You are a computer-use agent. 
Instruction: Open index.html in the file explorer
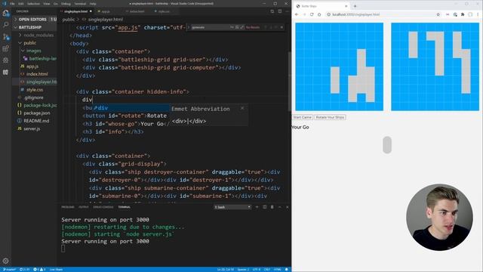pyautogui.click(x=37, y=74)
